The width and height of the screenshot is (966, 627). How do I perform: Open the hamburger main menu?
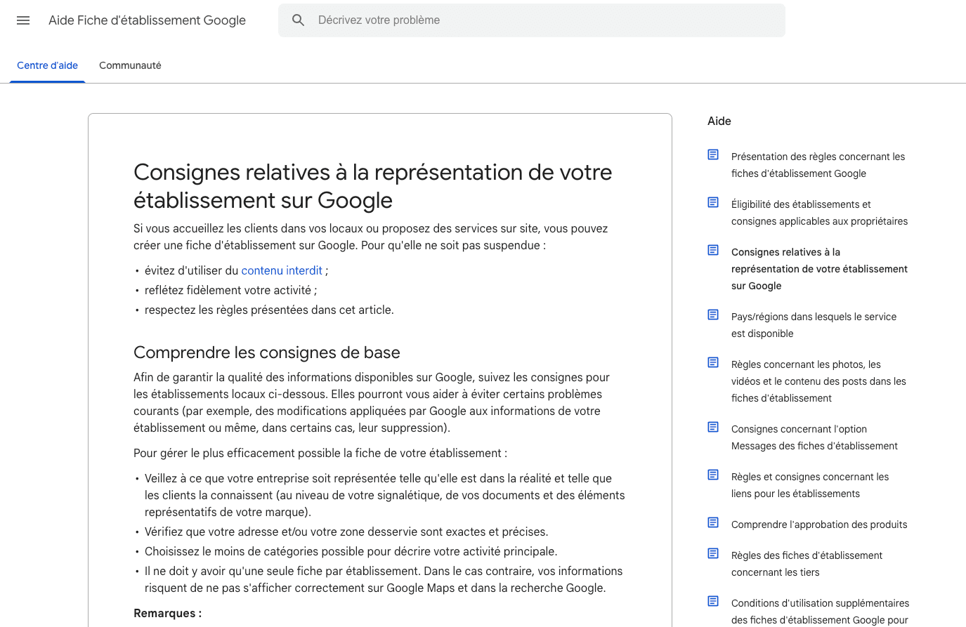point(23,20)
